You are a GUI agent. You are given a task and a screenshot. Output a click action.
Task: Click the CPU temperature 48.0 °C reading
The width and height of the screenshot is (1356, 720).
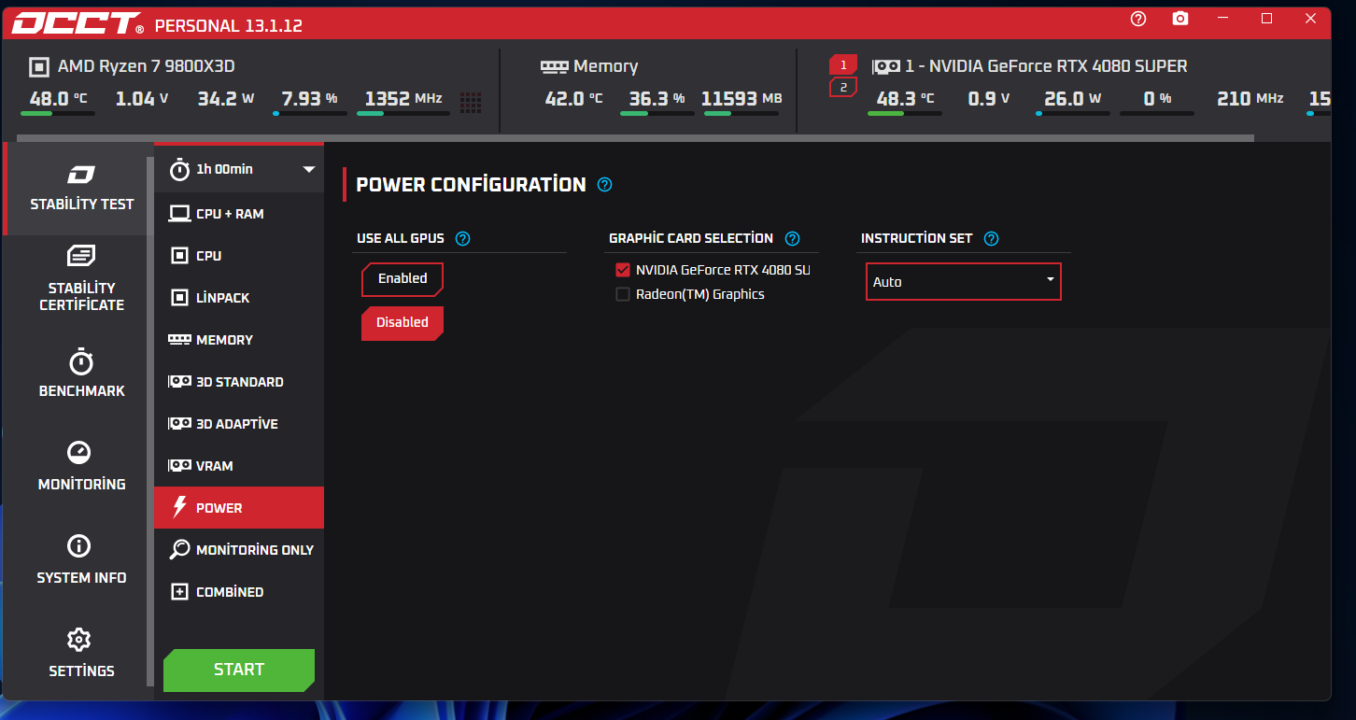pyautogui.click(x=58, y=99)
